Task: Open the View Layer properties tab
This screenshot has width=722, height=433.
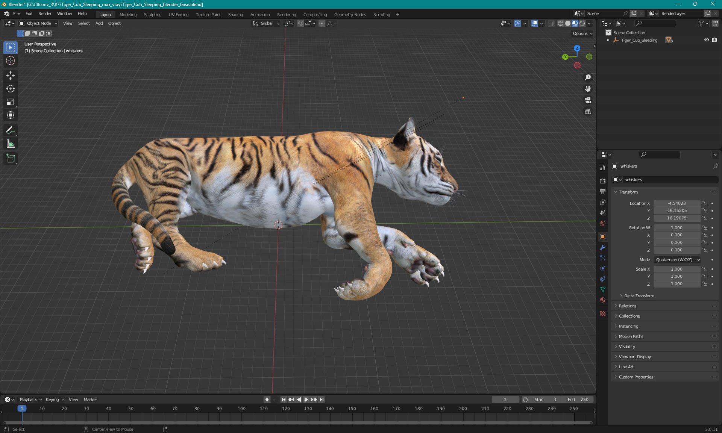Action: [603, 202]
